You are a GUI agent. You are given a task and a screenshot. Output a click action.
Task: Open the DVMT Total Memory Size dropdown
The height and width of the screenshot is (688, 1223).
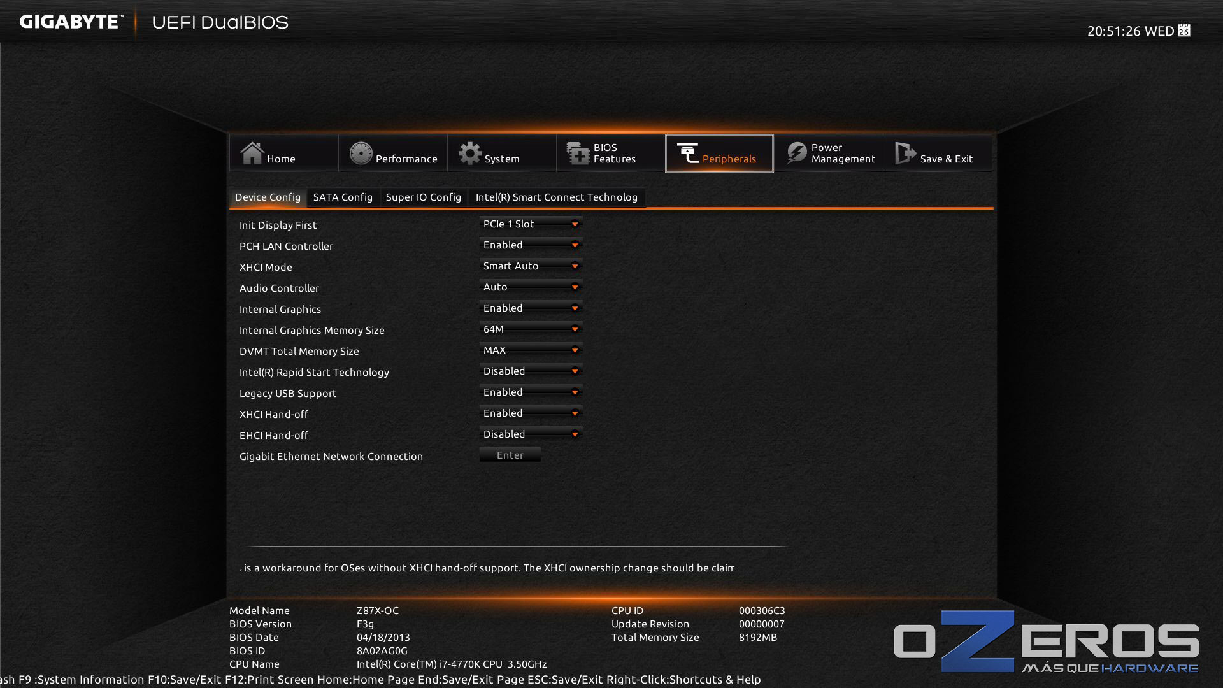[x=531, y=350]
